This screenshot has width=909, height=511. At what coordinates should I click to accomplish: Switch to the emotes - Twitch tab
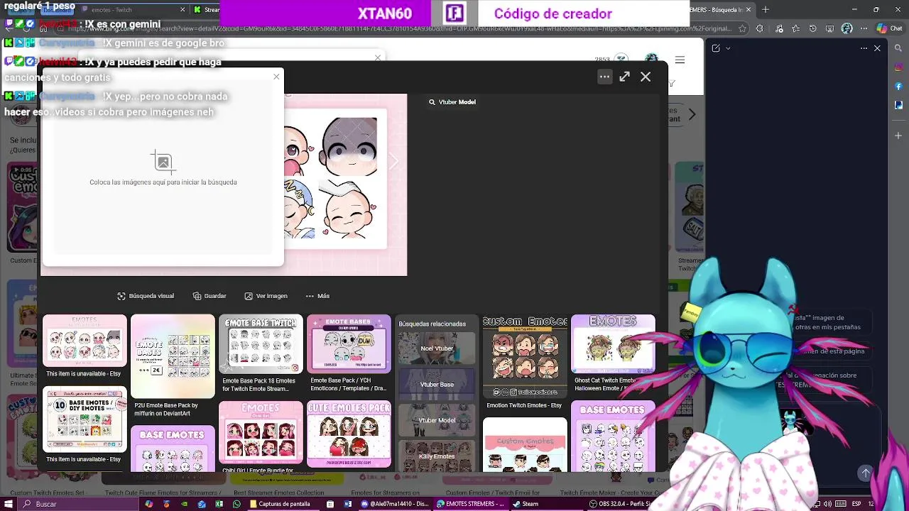point(131,10)
